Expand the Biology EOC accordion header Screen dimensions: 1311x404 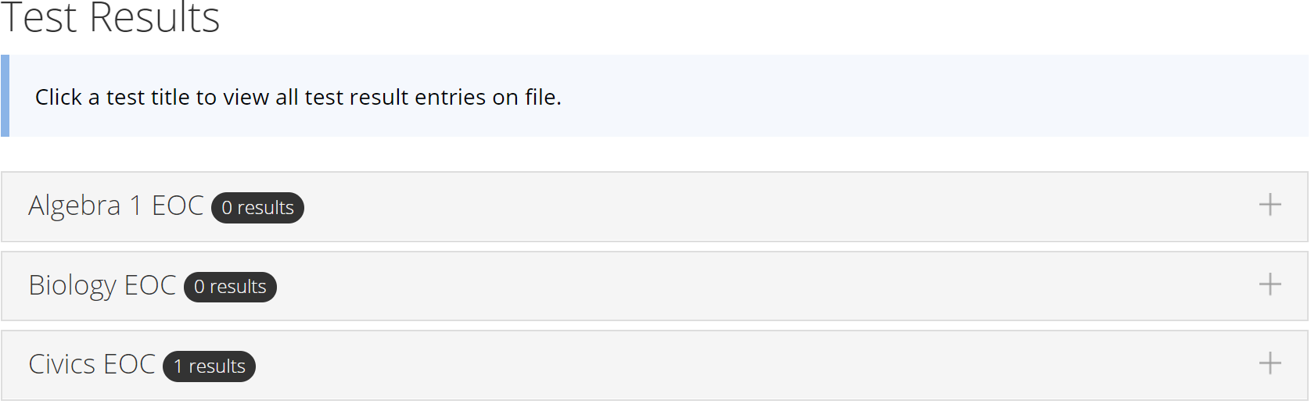click(x=655, y=286)
